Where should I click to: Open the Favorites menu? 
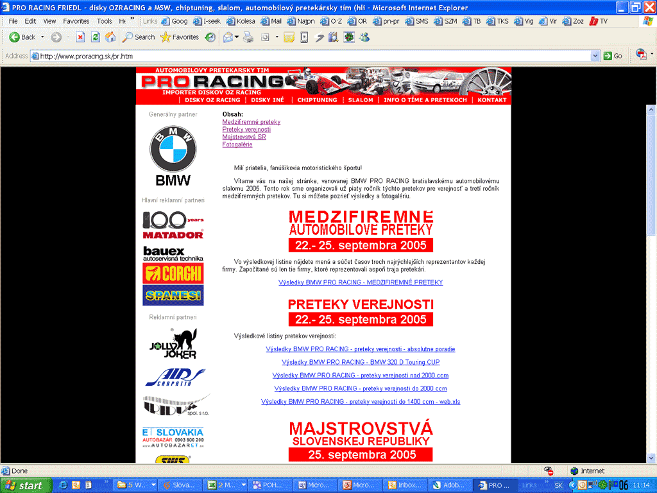point(76,21)
